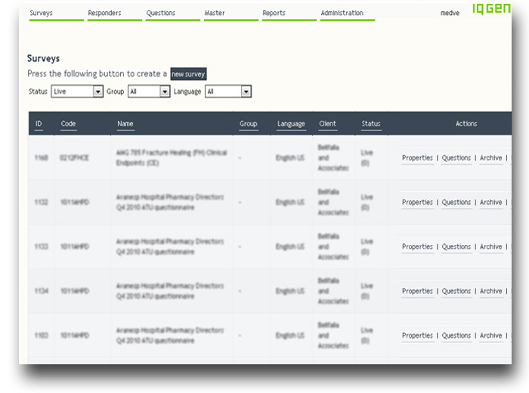Open the Administration menu

(x=342, y=14)
